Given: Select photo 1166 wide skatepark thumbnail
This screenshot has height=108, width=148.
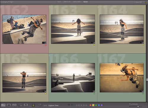Looking at the screenshot, I should [x=73, y=78].
